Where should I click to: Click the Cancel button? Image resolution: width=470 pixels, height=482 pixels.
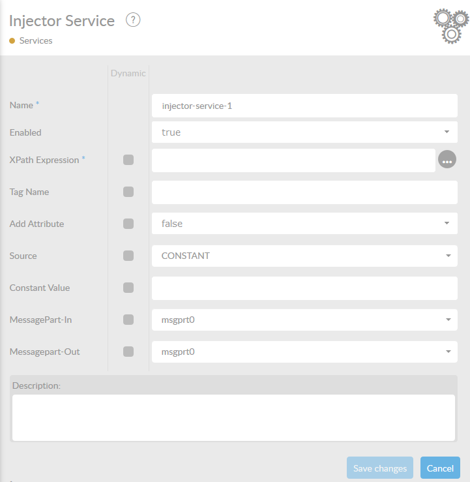[440, 468]
